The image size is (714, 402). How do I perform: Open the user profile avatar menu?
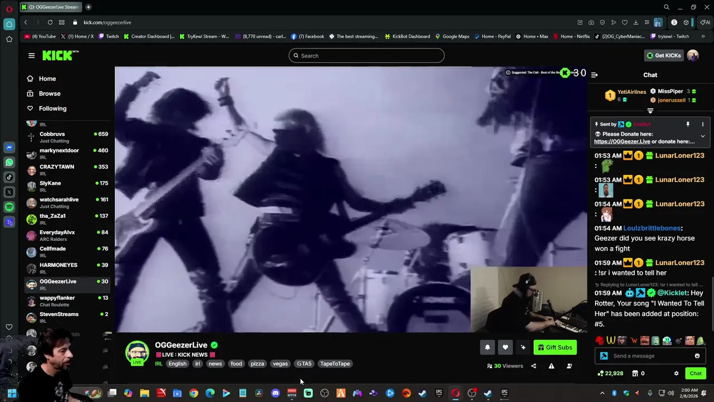coord(693,55)
